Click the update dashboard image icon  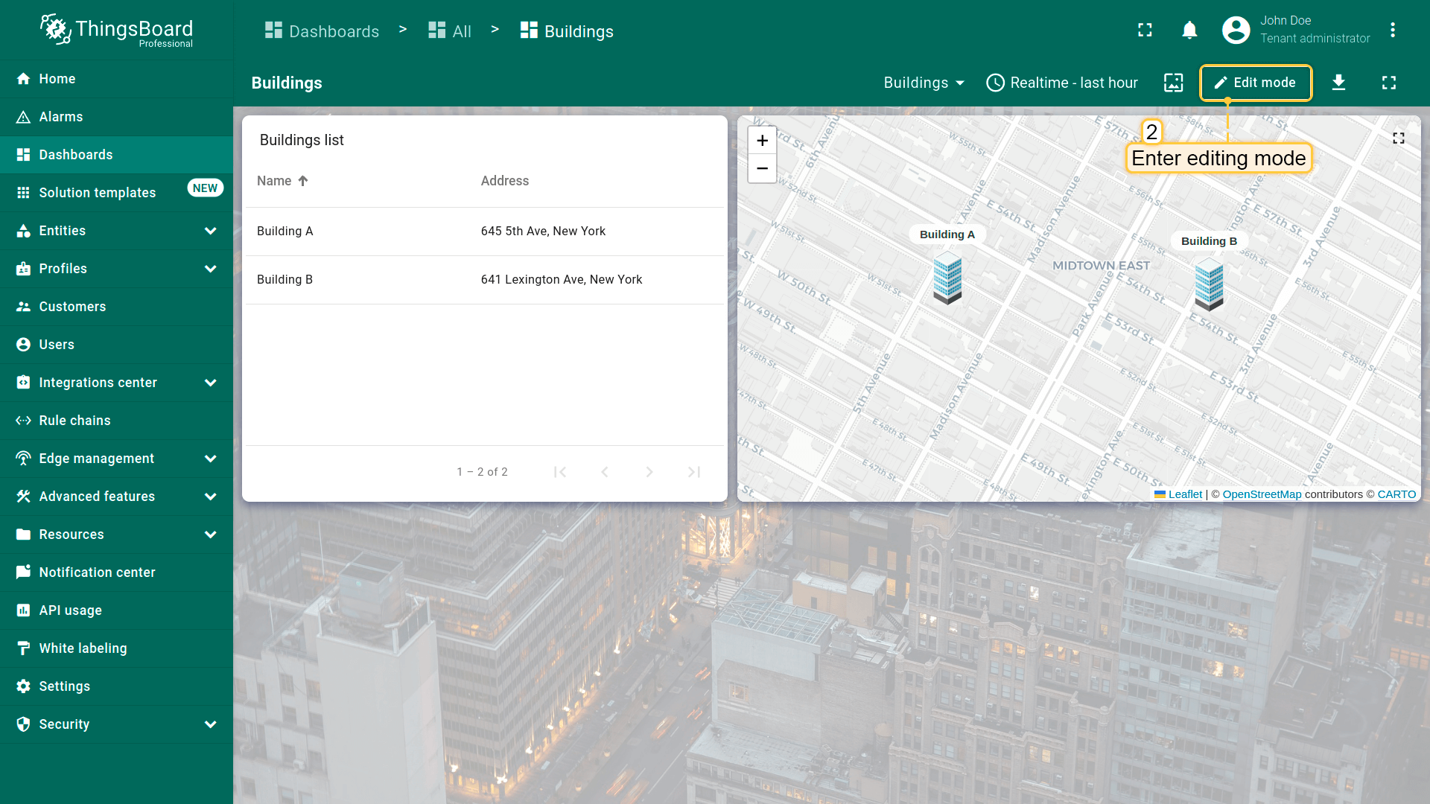click(1173, 83)
